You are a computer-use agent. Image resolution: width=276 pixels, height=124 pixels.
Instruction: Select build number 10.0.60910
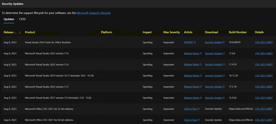pyautogui.click(x=235, y=42)
